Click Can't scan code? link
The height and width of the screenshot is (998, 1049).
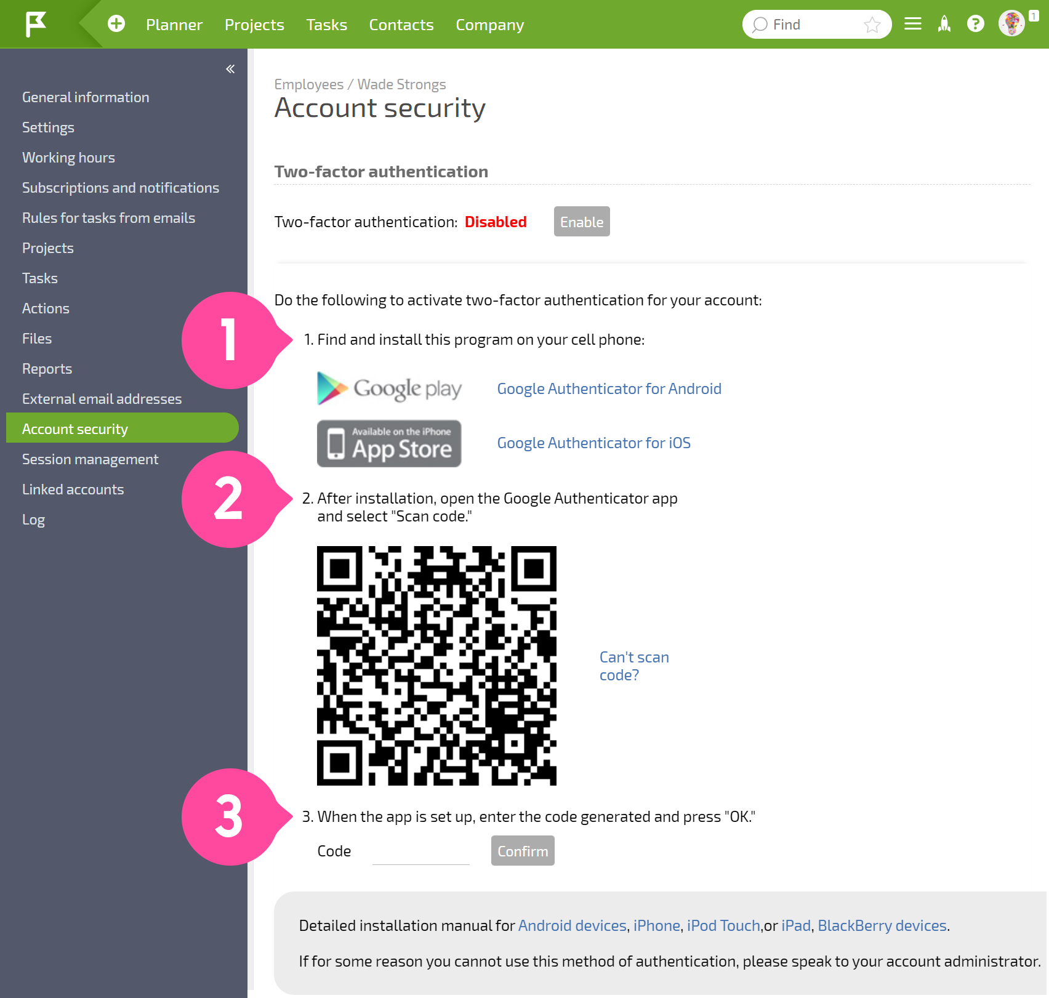[x=634, y=666]
